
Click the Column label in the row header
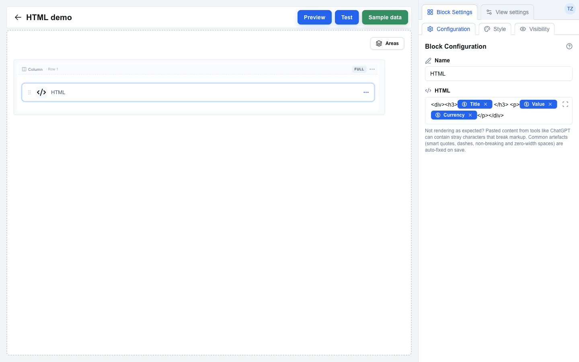tap(35, 69)
